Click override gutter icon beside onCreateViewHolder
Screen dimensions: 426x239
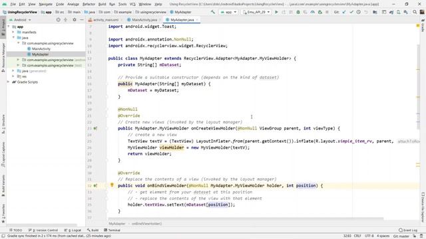click(95, 128)
